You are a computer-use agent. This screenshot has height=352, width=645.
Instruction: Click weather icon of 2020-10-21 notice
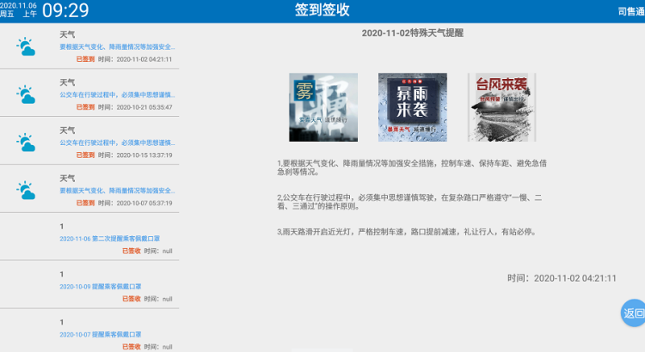[26, 94]
